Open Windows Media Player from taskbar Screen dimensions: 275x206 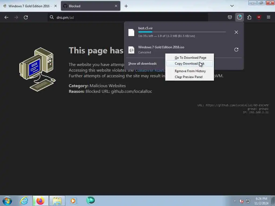pos(73,201)
